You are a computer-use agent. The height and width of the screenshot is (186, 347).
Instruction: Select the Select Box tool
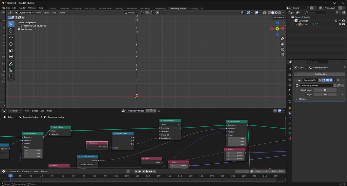tap(11, 24)
